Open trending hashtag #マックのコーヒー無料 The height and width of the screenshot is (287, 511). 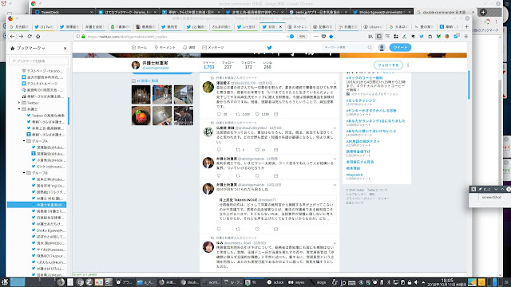(x=364, y=78)
